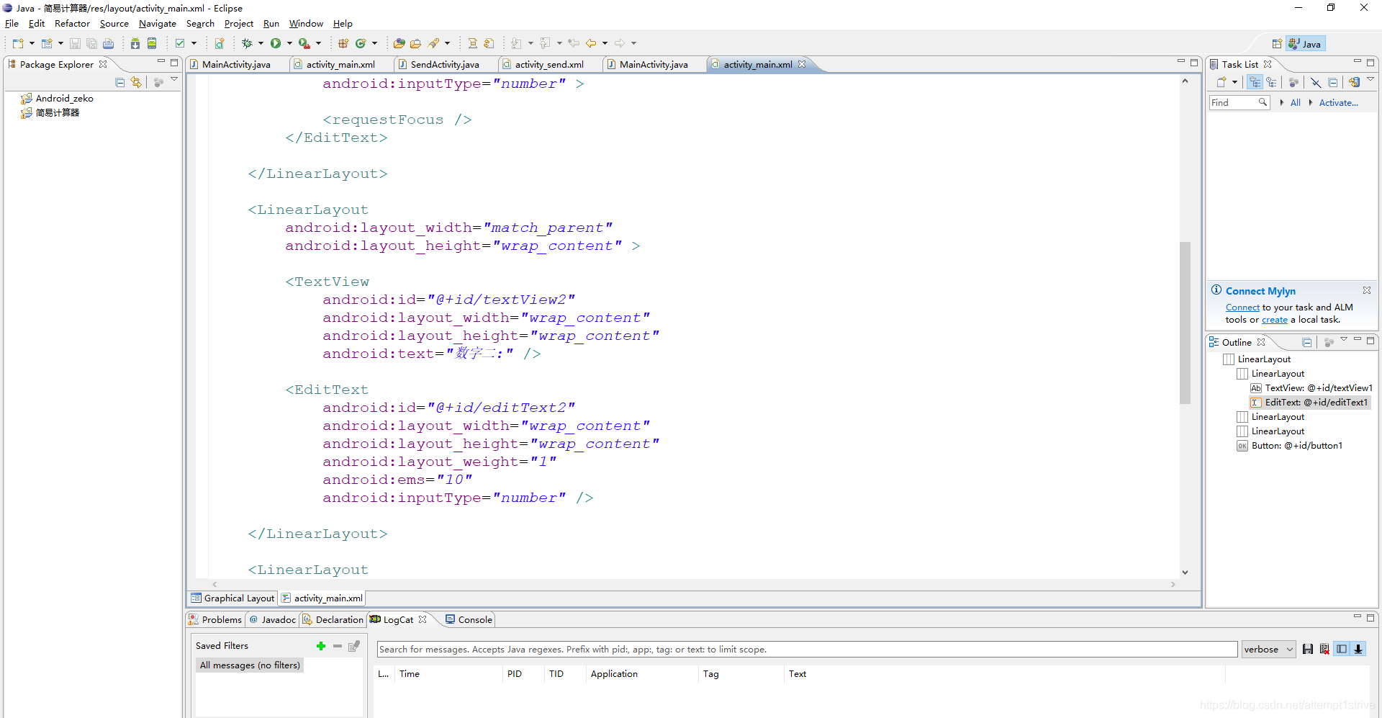Click the green Run button icon
Image resolution: width=1382 pixels, height=718 pixels.
(x=276, y=43)
